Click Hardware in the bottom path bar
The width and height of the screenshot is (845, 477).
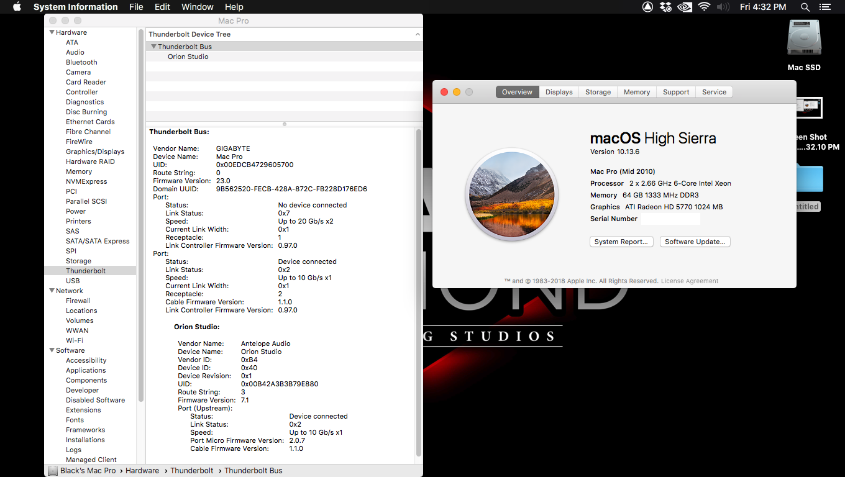point(142,471)
